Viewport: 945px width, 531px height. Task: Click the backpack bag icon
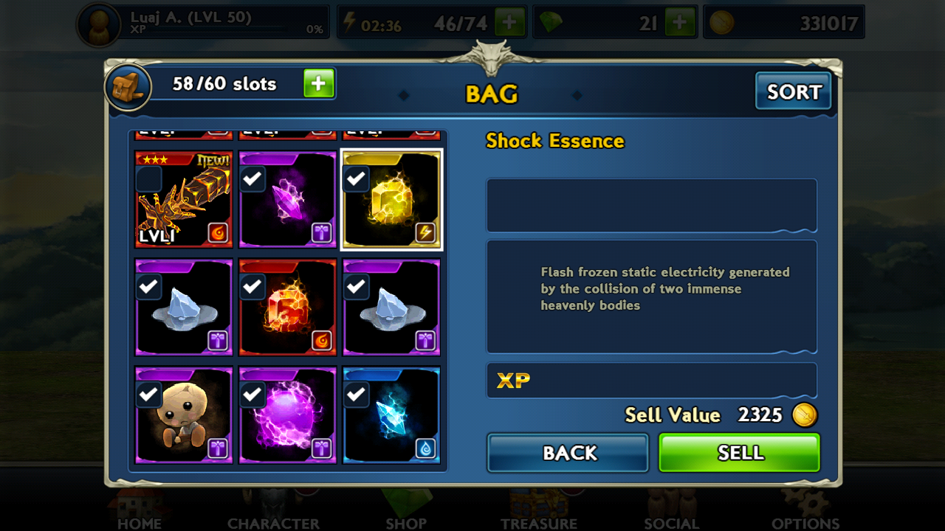click(x=128, y=87)
